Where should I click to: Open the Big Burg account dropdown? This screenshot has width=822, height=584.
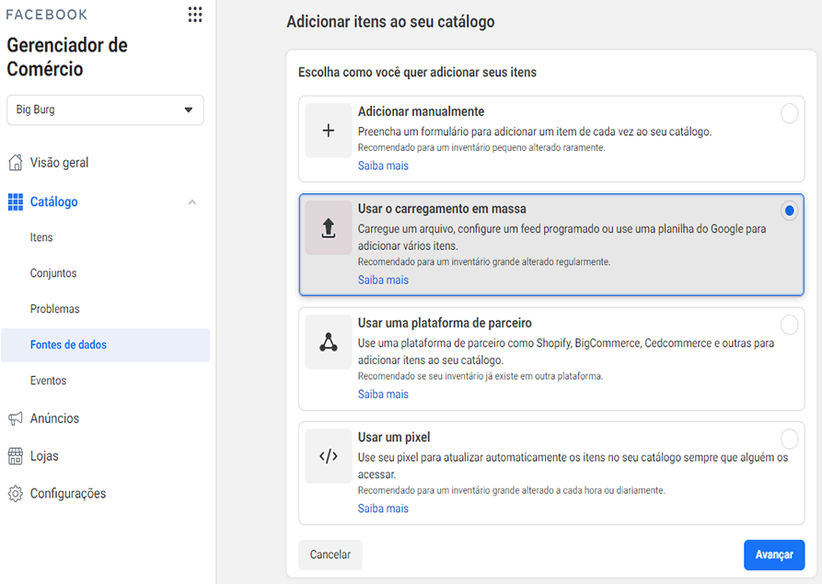tap(105, 110)
